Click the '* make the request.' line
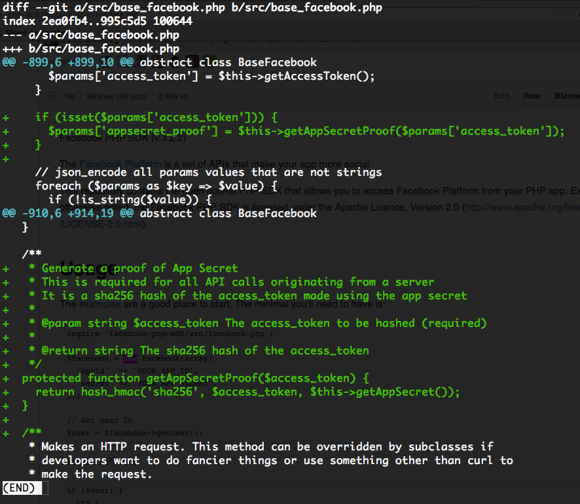 coord(90,474)
